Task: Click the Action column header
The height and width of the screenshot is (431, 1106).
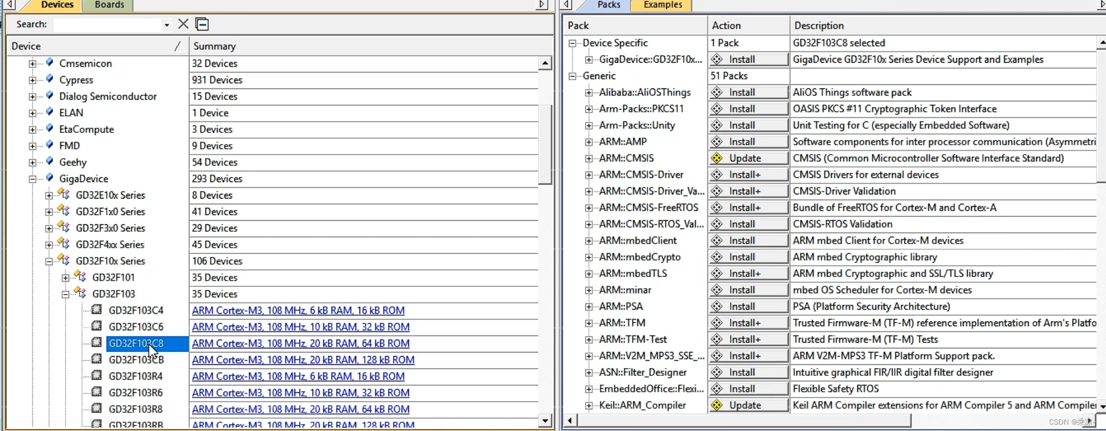Action: coord(749,25)
